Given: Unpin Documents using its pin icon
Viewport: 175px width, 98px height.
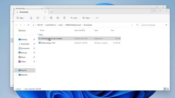Looking at the screenshot, I should [34, 48].
